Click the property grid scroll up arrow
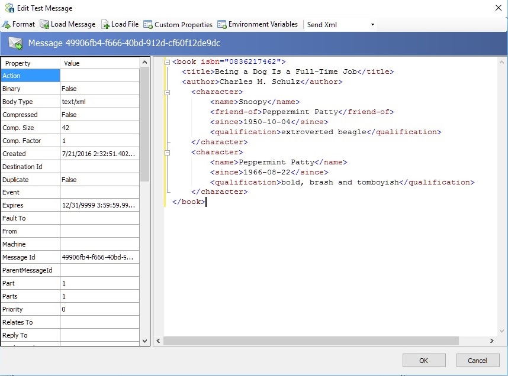 click(144, 62)
